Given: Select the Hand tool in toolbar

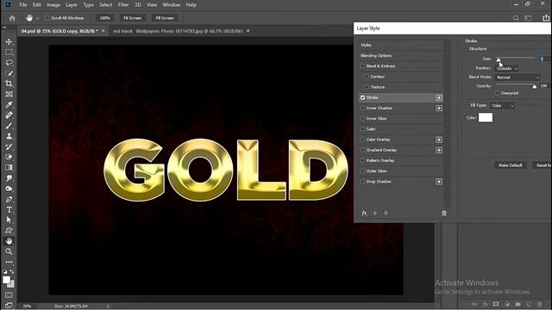Looking at the screenshot, I should 9,241.
